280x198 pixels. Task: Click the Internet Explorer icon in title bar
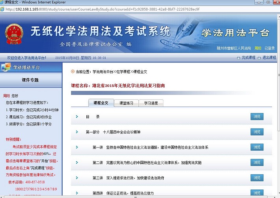click(x=4, y=3)
